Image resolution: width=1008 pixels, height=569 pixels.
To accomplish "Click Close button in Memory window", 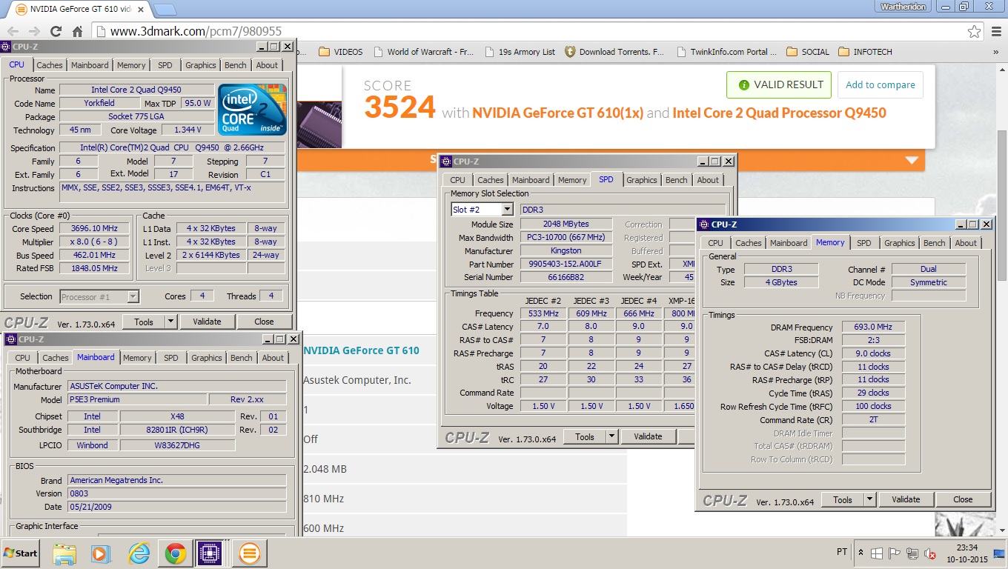I will tap(963, 499).
